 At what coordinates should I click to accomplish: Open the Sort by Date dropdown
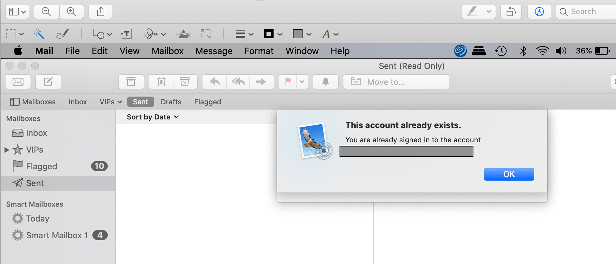pos(153,117)
